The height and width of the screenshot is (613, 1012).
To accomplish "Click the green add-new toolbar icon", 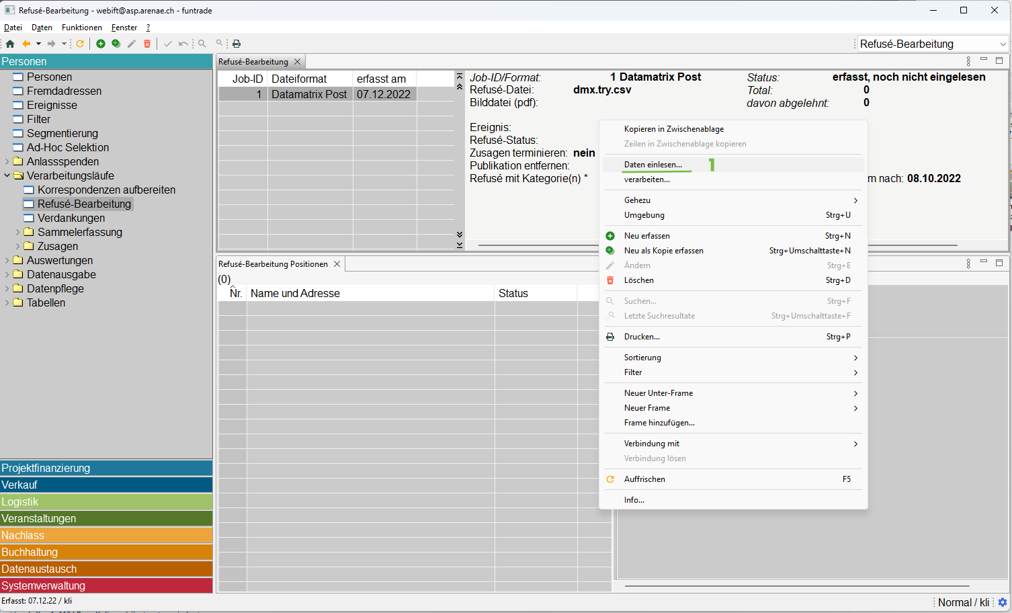I will (x=101, y=44).
